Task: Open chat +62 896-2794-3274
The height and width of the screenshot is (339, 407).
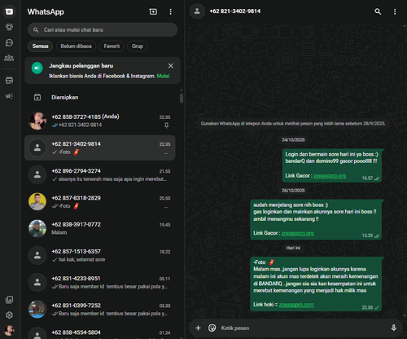Action: coord(100,175)
